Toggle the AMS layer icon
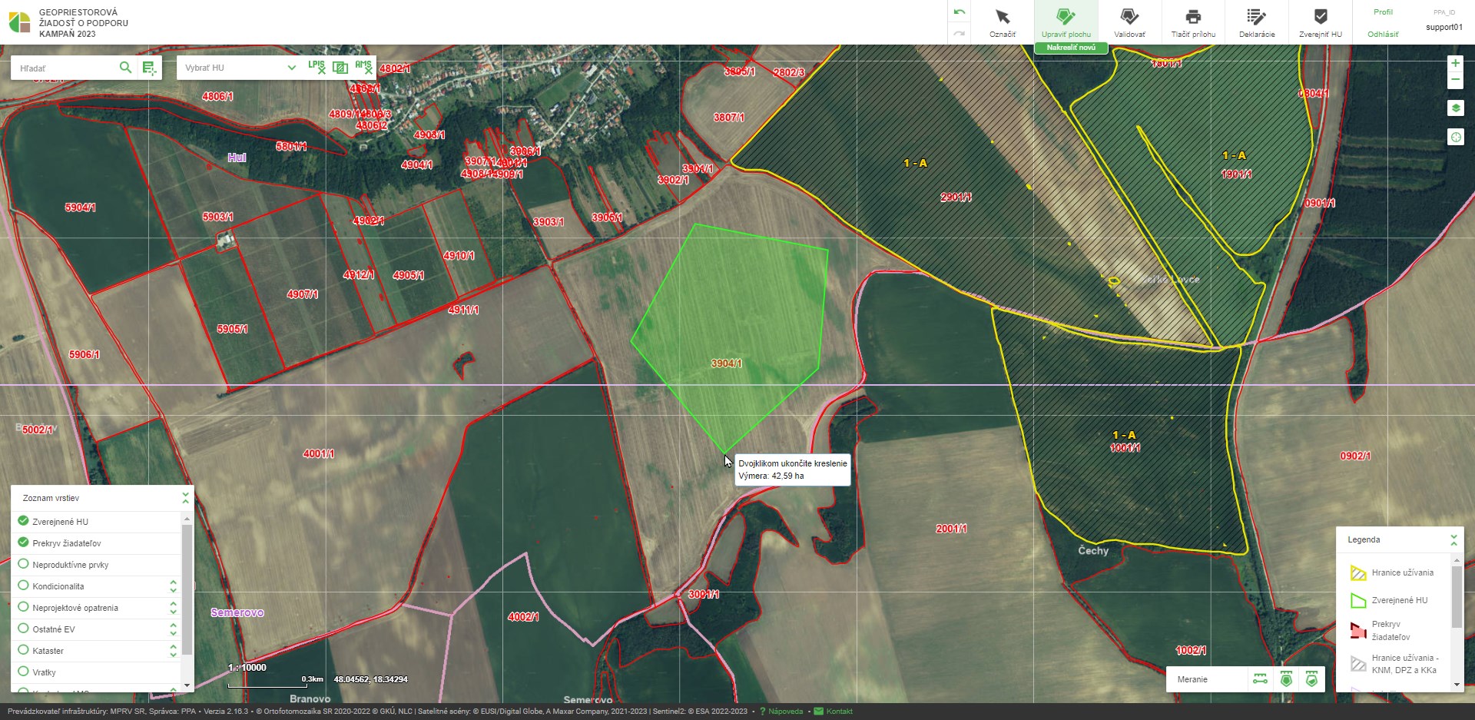The width and height of the screenshot is (1475, 720). coord(363,67)
